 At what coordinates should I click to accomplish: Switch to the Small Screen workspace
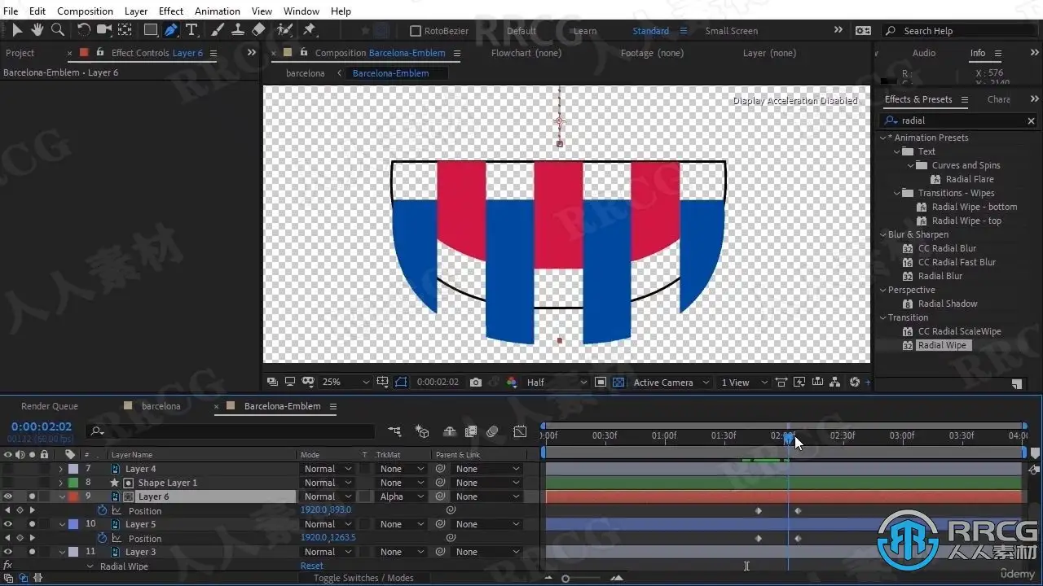[x=731, y=31]
